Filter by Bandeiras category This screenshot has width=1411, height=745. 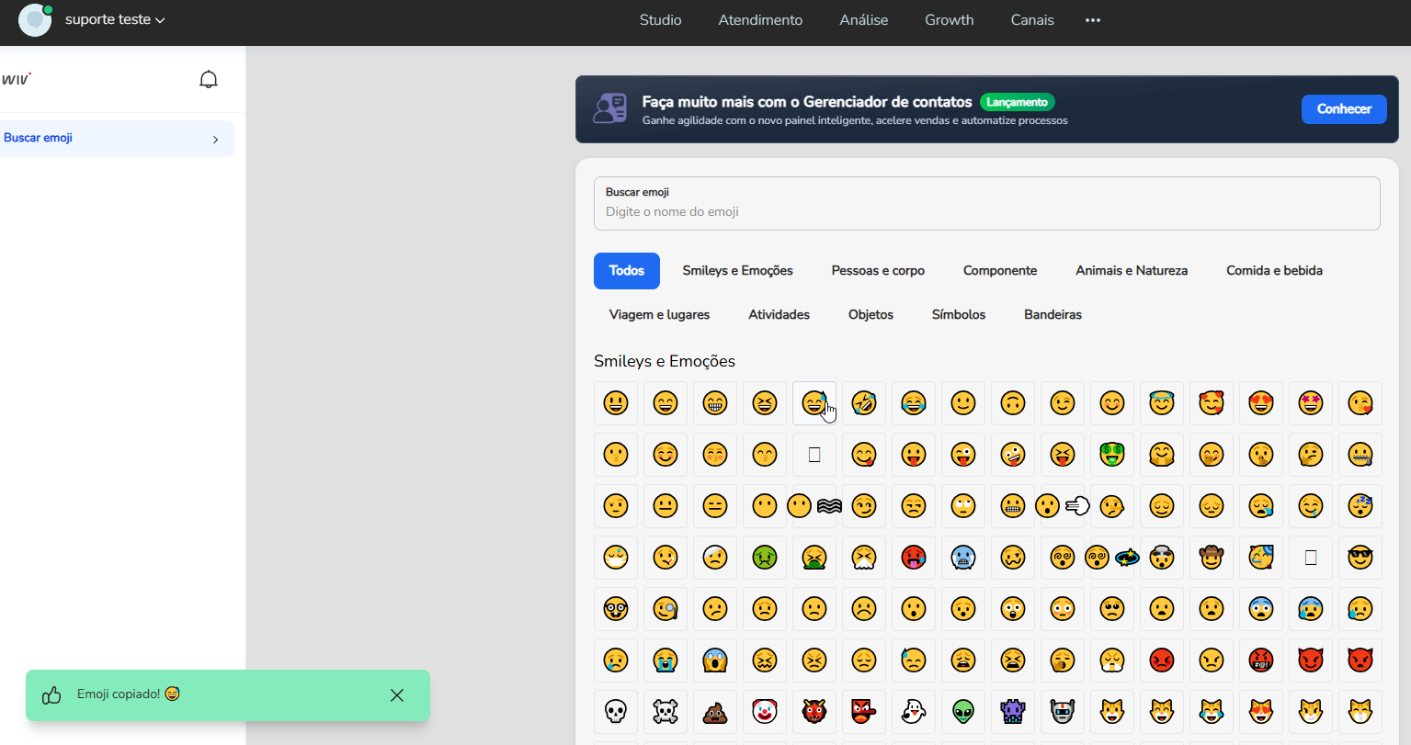(x=1053, y=315)
